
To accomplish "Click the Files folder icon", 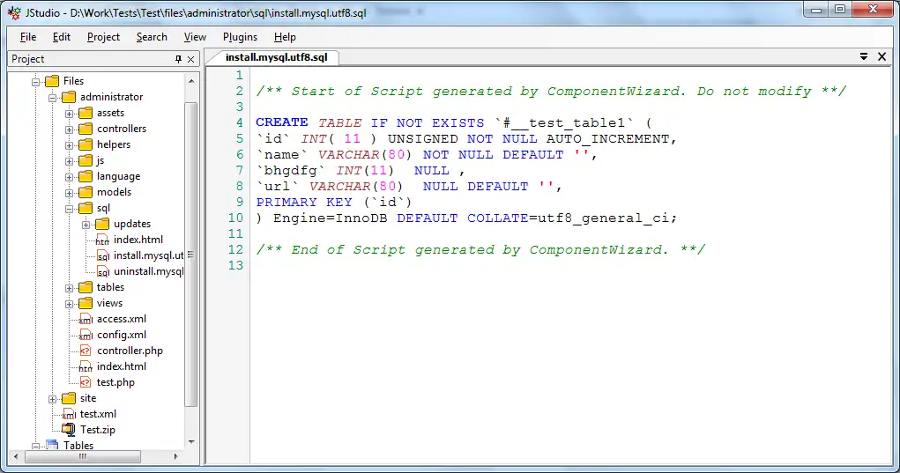I will (x=52, y=81).
